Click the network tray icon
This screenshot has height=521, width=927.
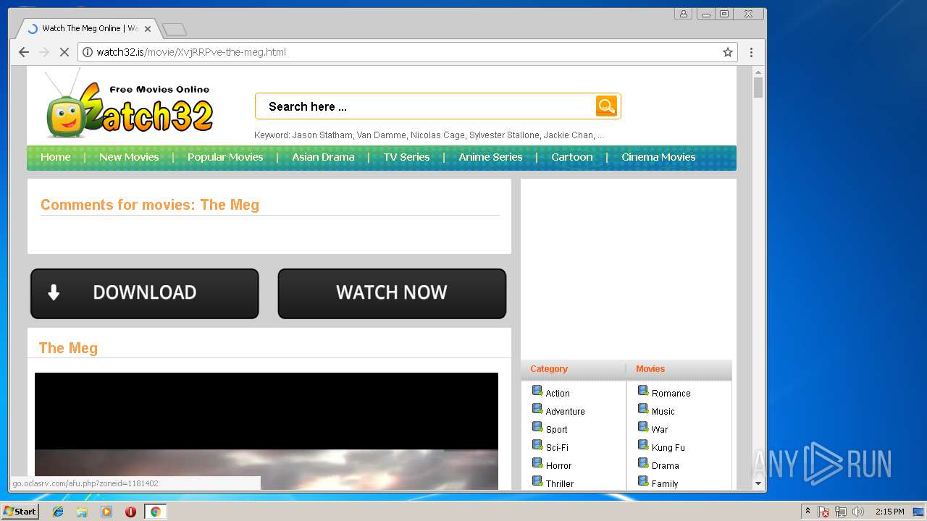(x=841, y=512)
